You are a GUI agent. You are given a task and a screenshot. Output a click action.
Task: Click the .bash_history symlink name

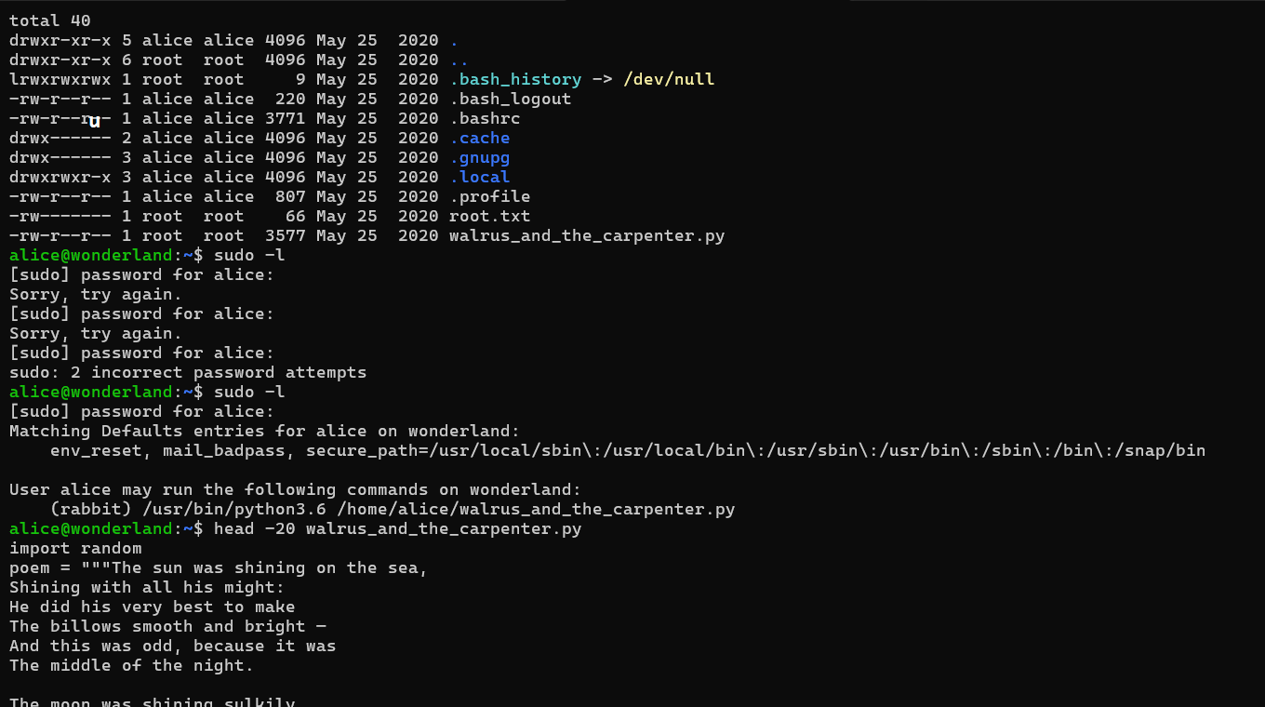pos(515,79)
